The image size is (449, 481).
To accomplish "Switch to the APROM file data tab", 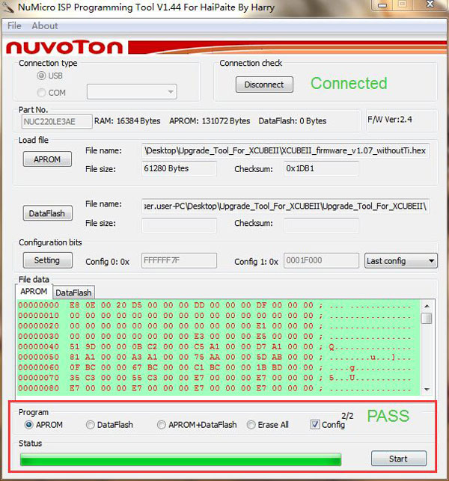I will [x=34, y=292].
